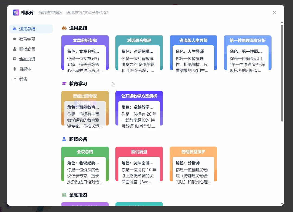293x212 pixels.
Task: Select 金融投资 in the sidebar
Action: point(31,59)
